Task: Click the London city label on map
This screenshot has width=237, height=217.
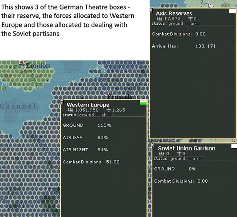Action: (x=38, y=66)
